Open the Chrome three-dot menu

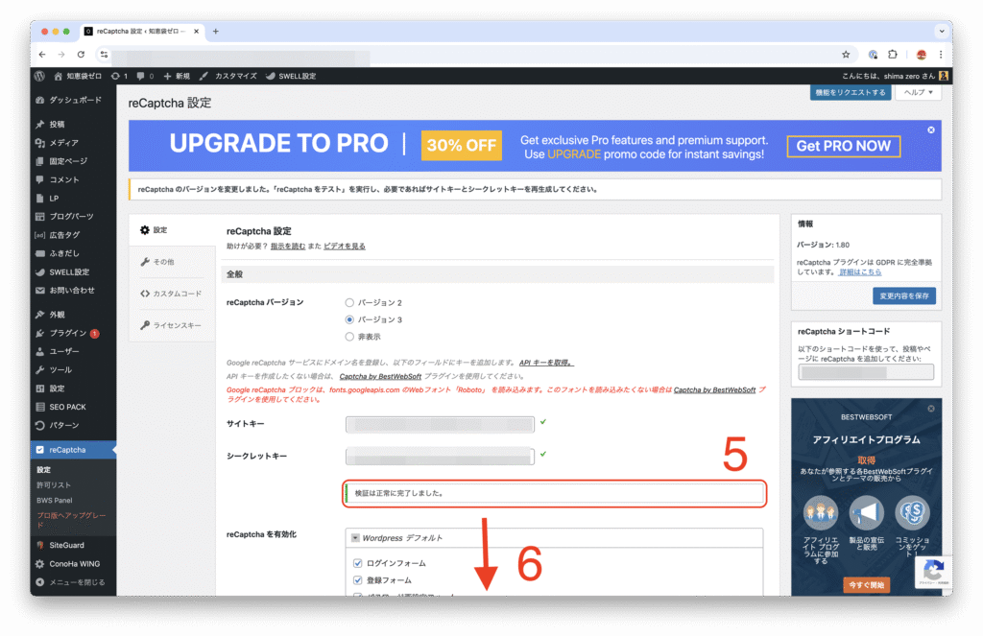[941, 55]
